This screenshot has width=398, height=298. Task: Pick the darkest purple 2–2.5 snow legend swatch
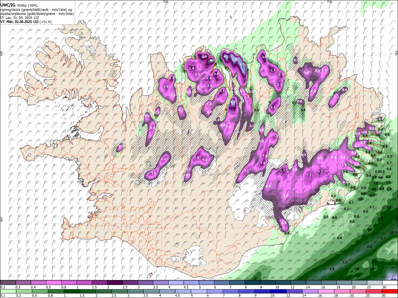click(115, 282)
